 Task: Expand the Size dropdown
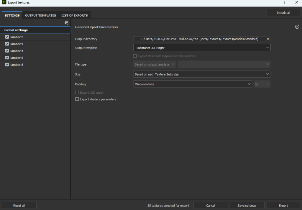tap(202, 74)
